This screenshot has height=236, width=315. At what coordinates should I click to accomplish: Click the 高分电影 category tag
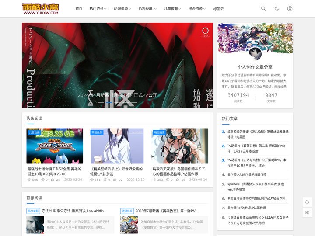click(x=33, y=211)
